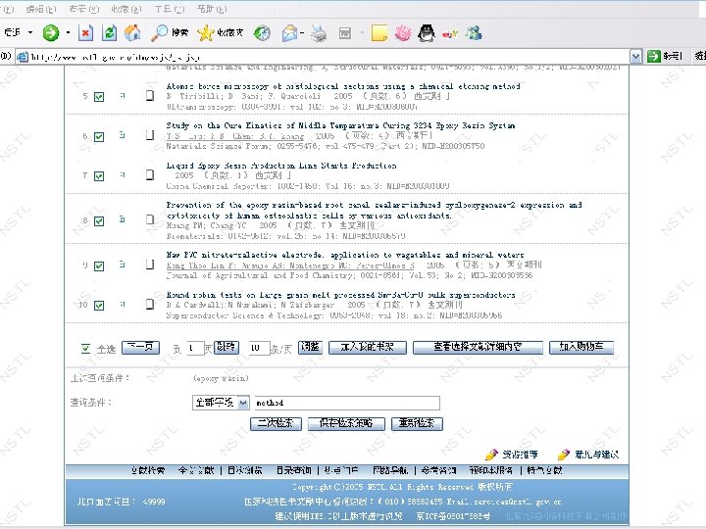
Task: Click the Next Page (下一页) button
Action: [140, 347]
